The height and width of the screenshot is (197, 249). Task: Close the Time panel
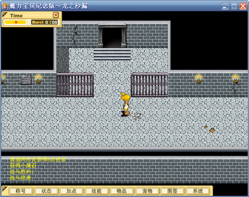pos(56,15)
